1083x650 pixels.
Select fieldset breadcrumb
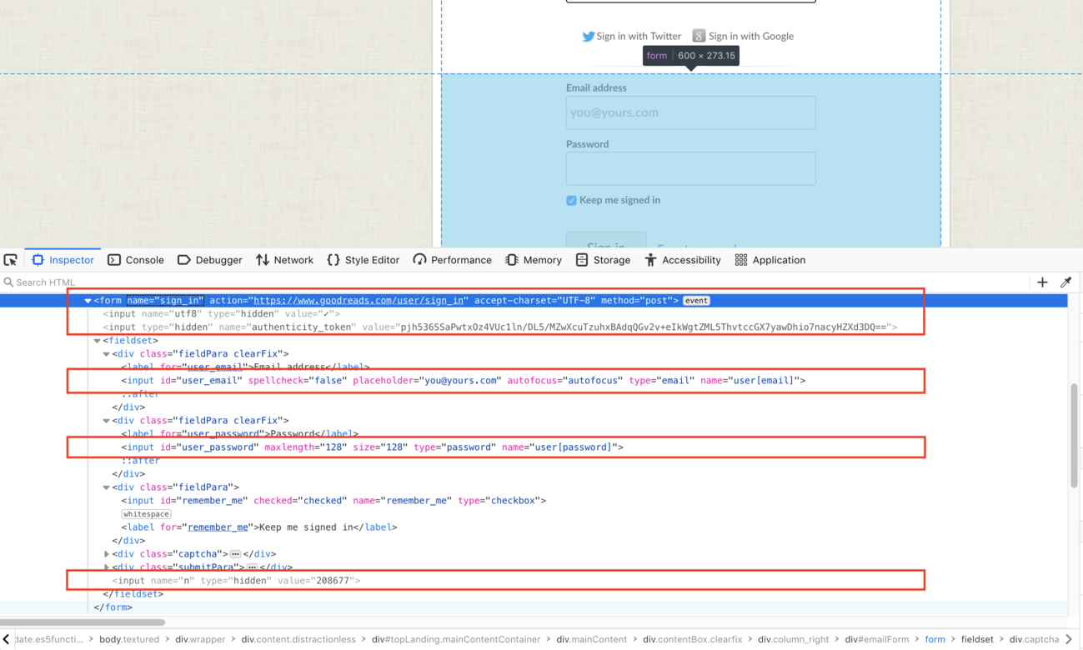976,639
